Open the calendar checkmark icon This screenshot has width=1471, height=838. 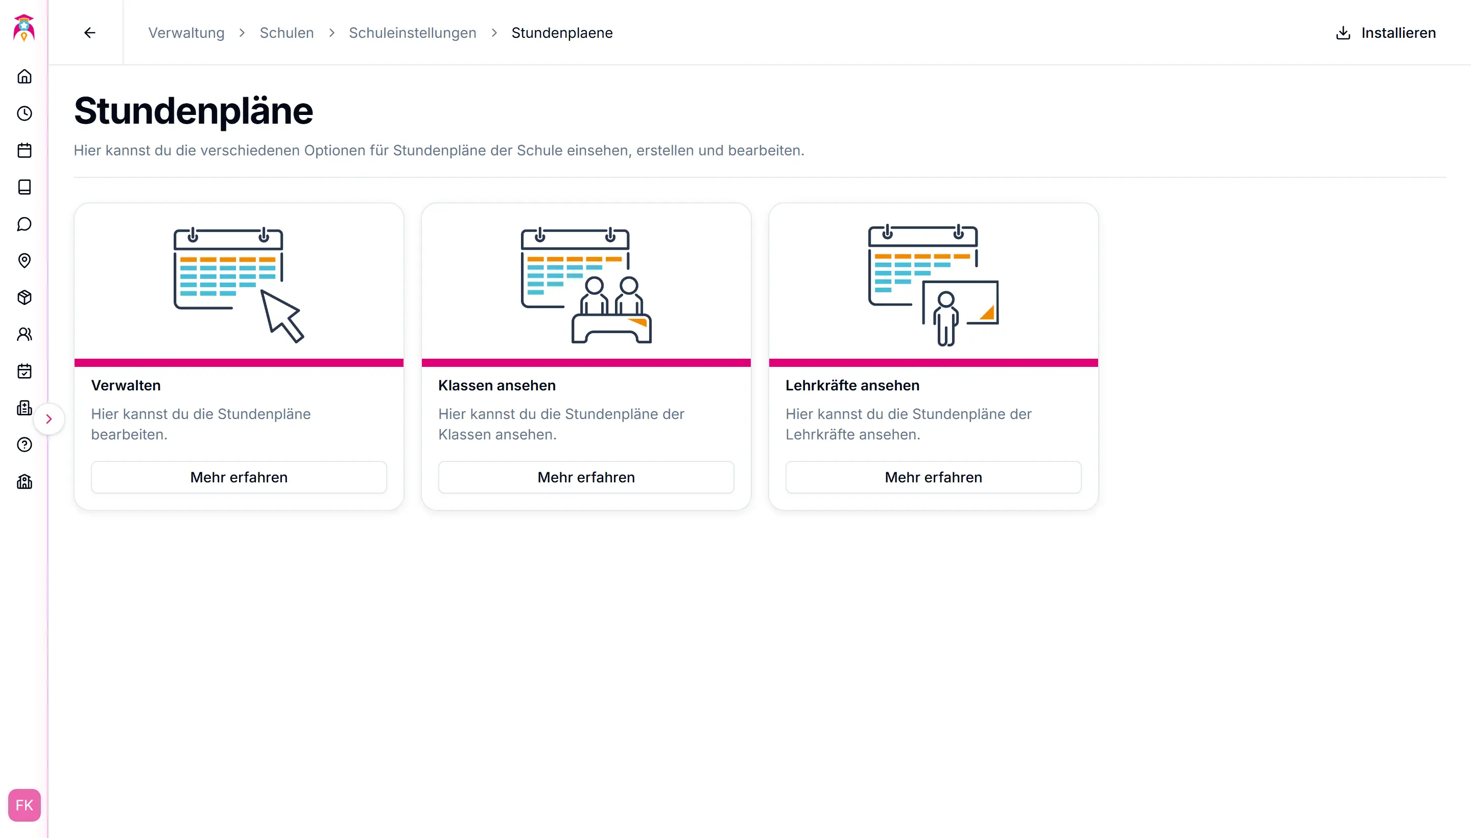click(x=24, y=371)
